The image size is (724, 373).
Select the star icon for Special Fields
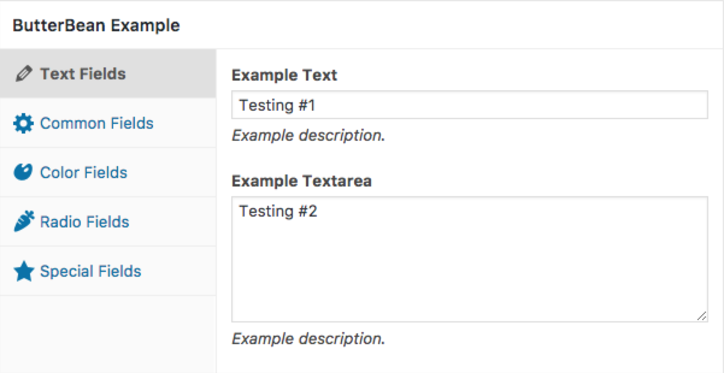click(23, 271)
